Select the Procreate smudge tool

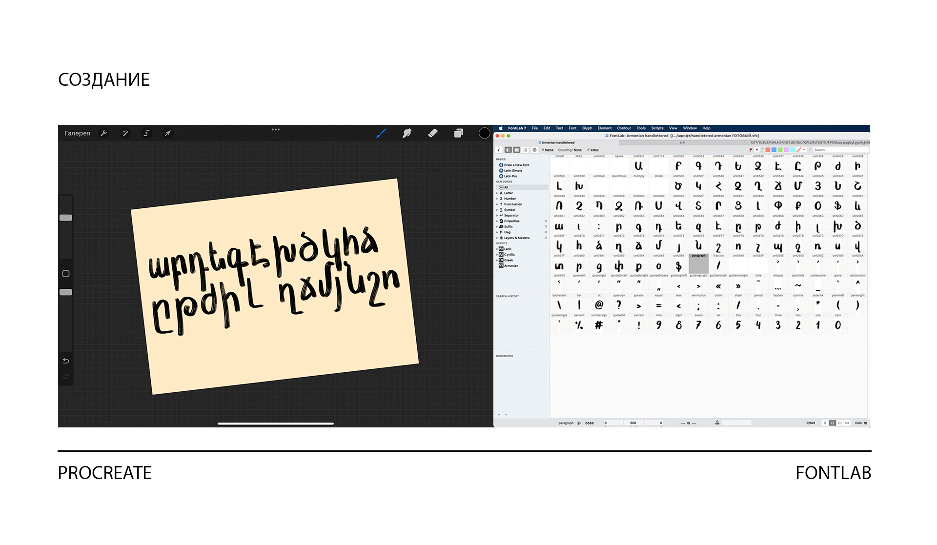(x=407, y=133)
